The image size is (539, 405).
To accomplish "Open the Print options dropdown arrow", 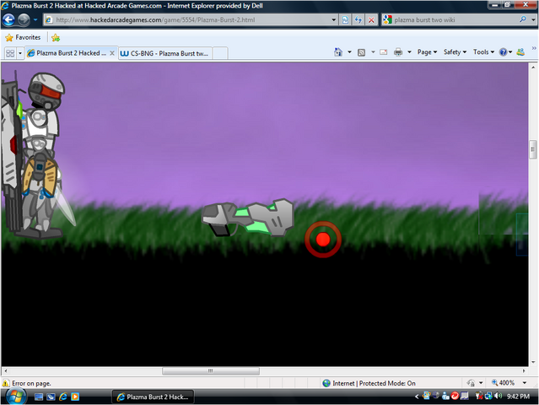I will coord(409,52).
